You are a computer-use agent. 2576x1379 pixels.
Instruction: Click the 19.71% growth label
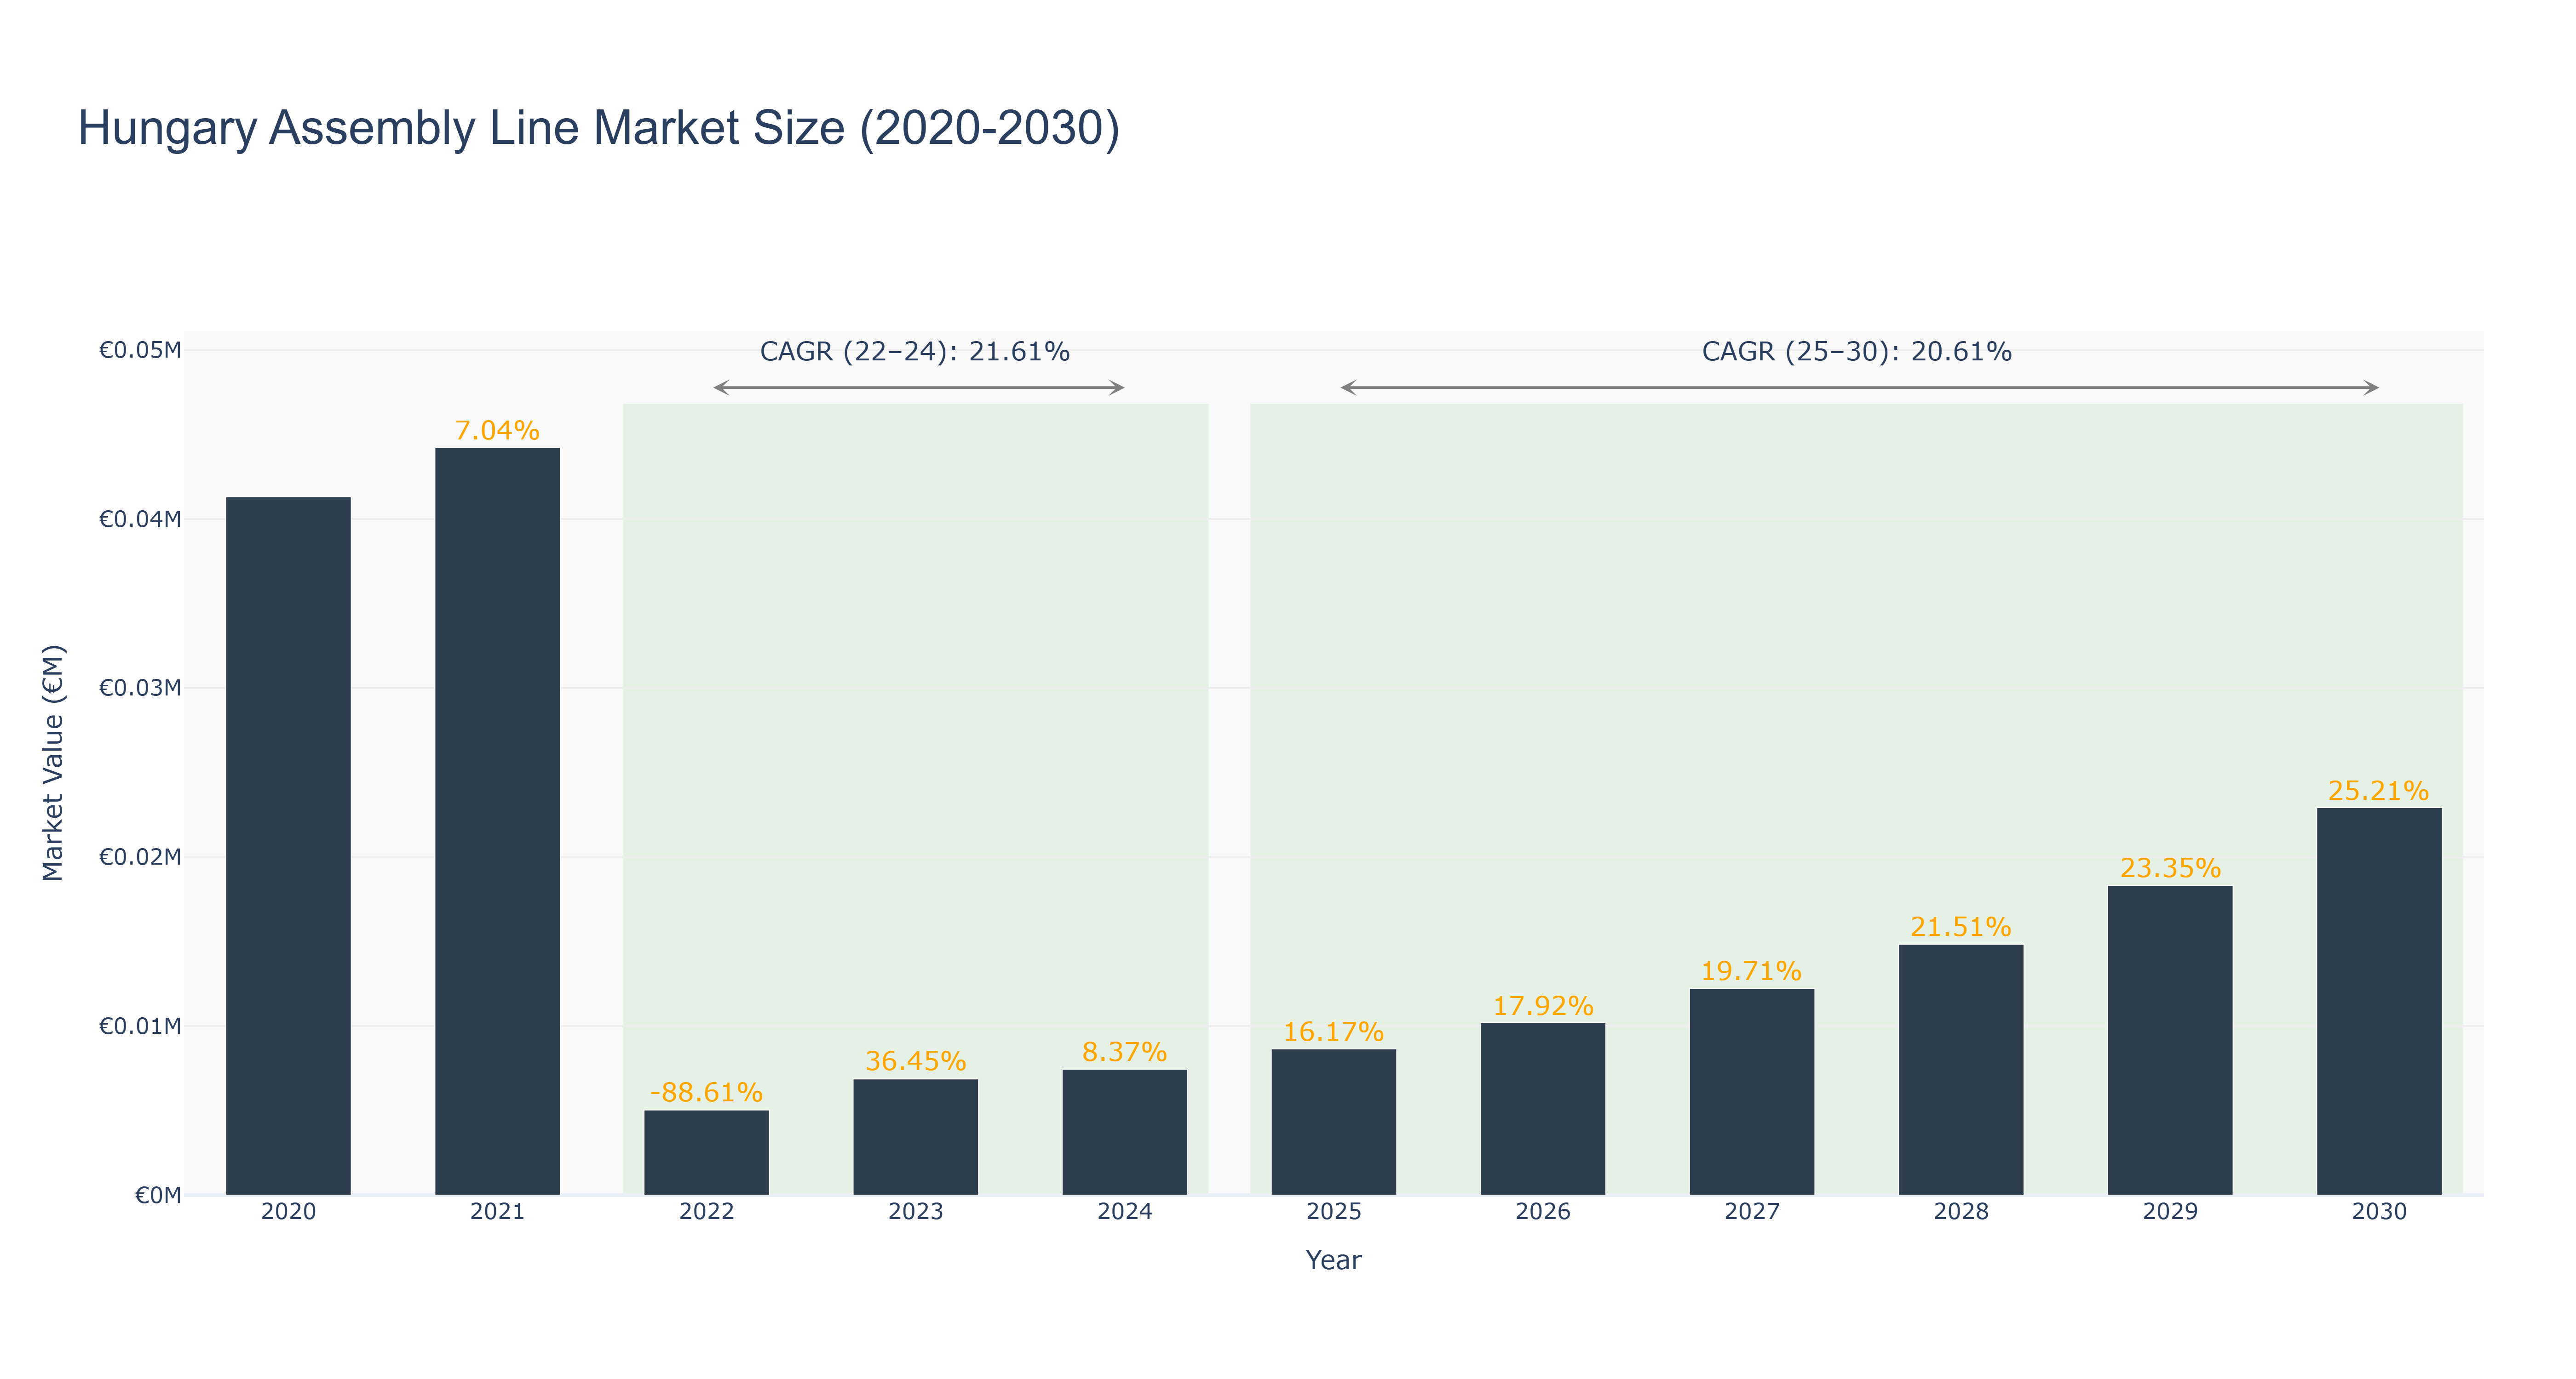click(1751, 971)
